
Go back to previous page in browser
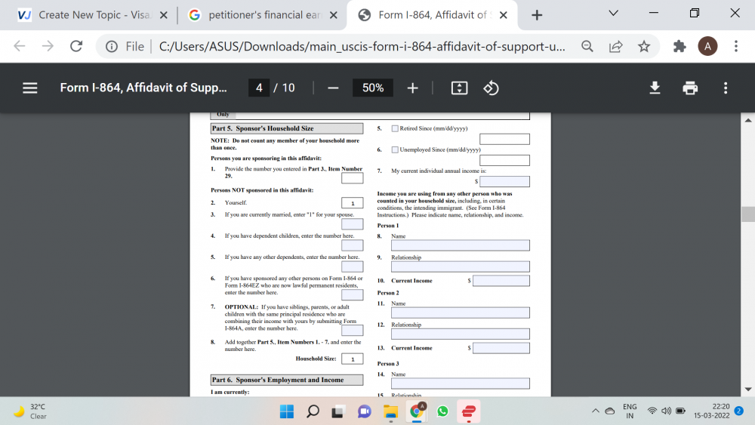pos(20,46)
